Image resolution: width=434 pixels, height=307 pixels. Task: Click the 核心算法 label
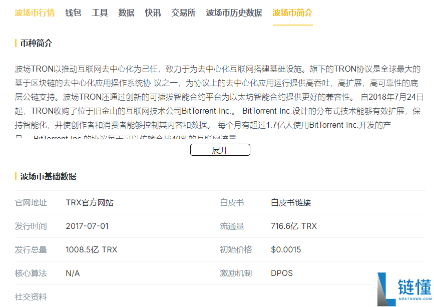pos(31,273)
